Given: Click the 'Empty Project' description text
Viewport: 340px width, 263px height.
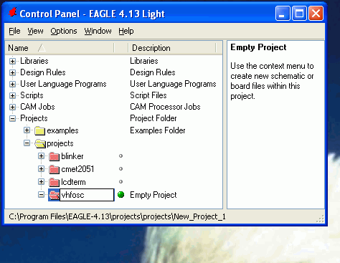Looking at the screenshot, I should (x=154, y=195).
